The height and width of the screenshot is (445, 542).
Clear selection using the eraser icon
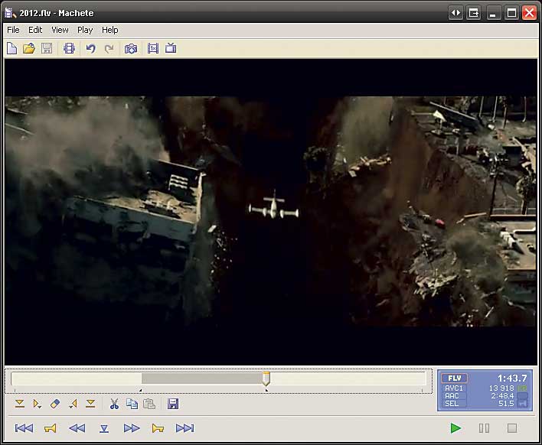(x=55, y=404)
